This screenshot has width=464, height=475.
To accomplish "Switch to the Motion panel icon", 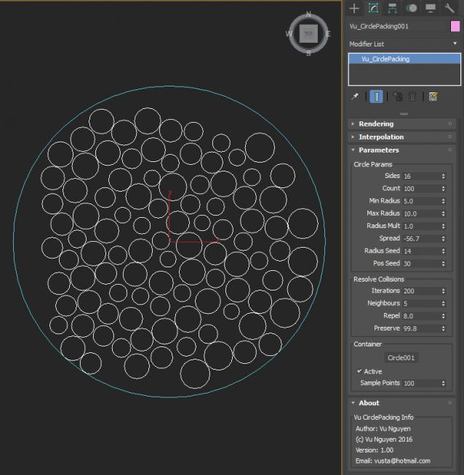I will click(x=412, y=9).
